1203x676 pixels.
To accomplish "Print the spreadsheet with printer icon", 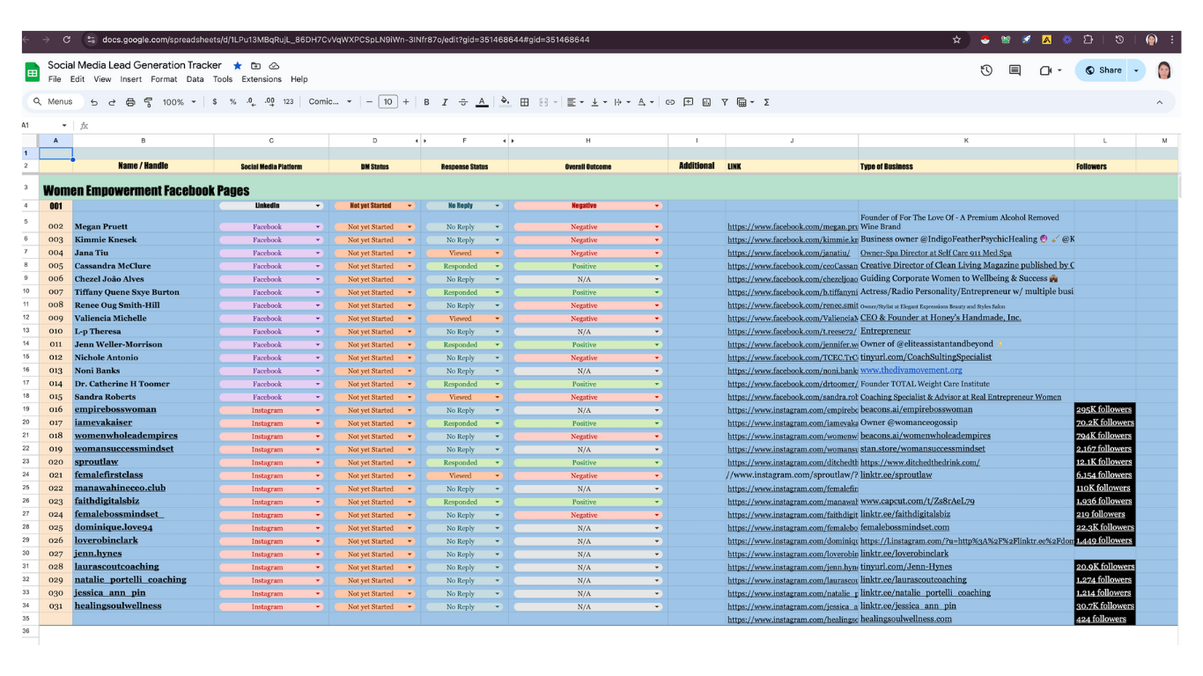I will [130, 102].
